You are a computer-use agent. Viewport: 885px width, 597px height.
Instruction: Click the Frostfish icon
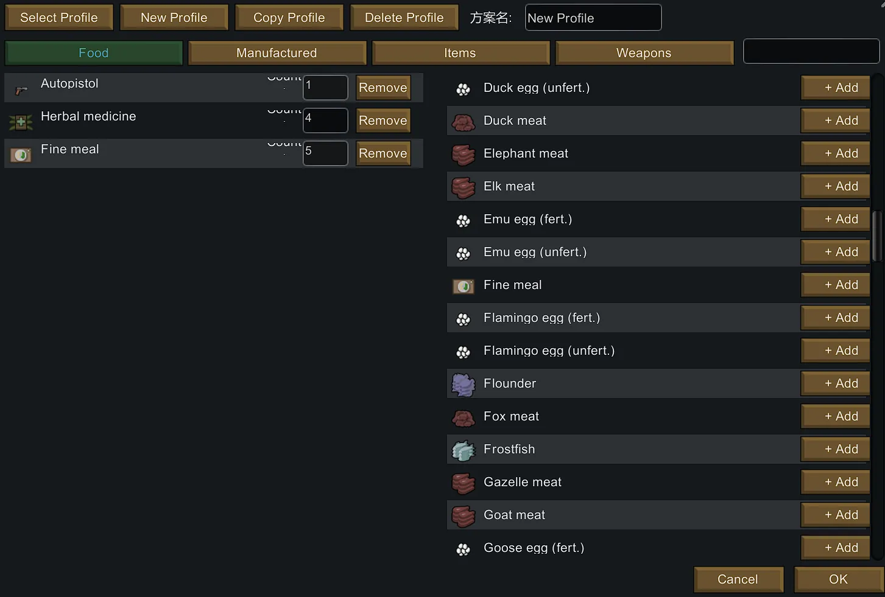[464, 450]
